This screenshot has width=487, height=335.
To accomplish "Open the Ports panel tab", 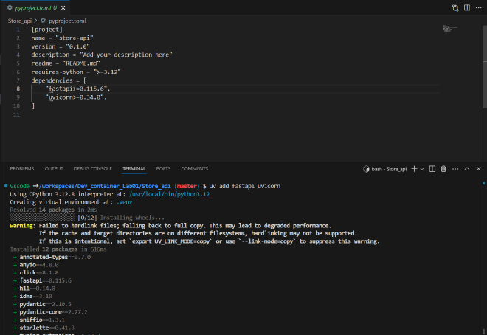I will (163, 168).
